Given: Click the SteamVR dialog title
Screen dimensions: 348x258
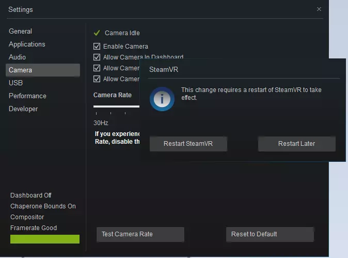Looking at the screenshot, I should pyautogui.click(x=164, y=70).
